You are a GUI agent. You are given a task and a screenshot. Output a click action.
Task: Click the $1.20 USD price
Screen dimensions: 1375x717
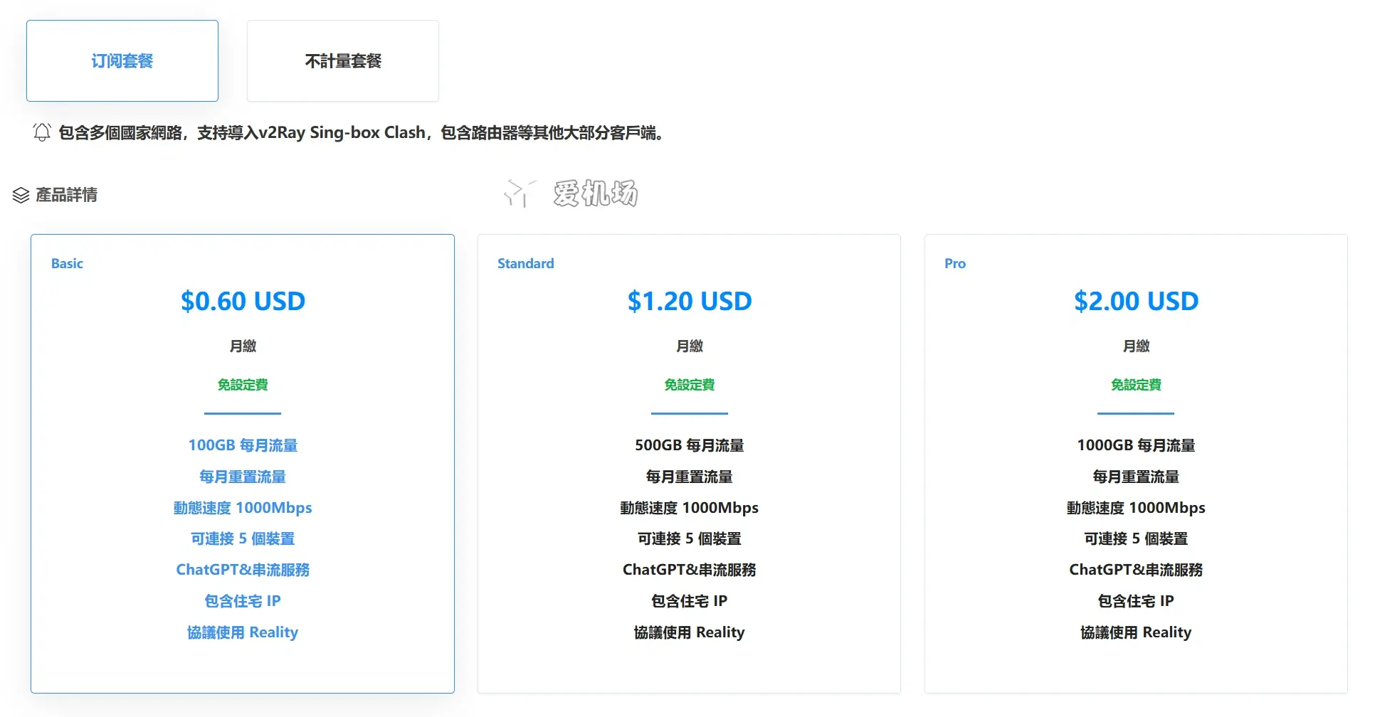point(689,302)
